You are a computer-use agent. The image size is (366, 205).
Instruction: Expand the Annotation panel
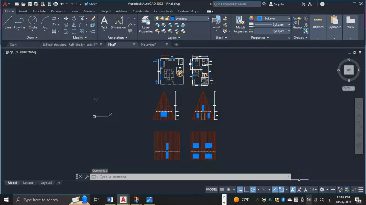pos(117,38)
